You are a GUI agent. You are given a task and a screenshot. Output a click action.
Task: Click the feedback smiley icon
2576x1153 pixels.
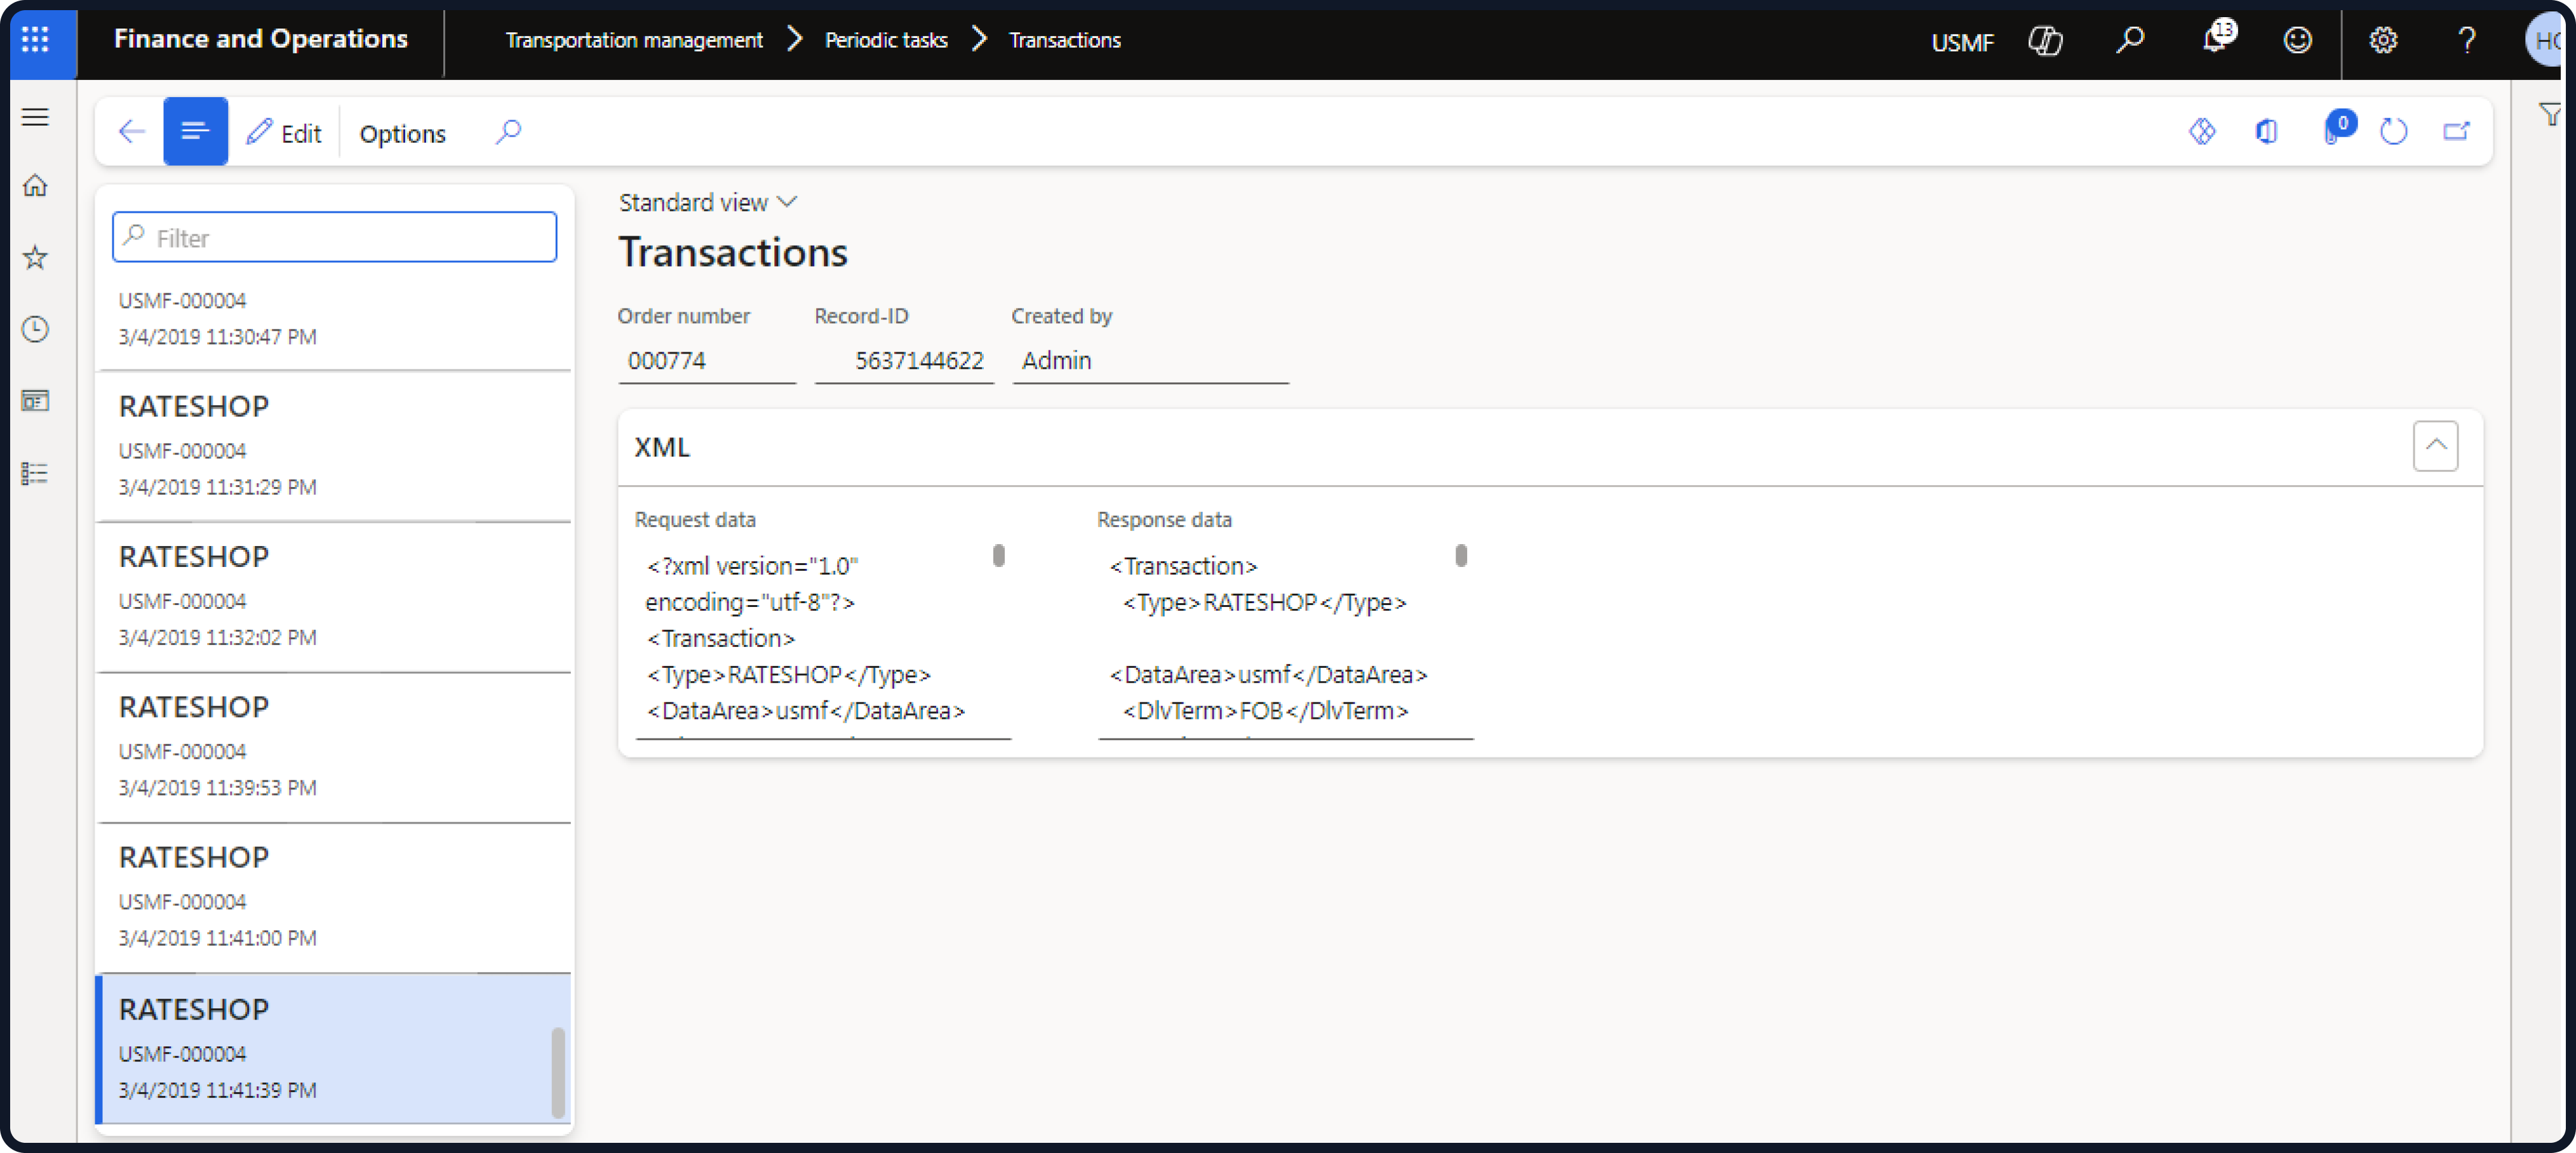tap(2298, 40)
